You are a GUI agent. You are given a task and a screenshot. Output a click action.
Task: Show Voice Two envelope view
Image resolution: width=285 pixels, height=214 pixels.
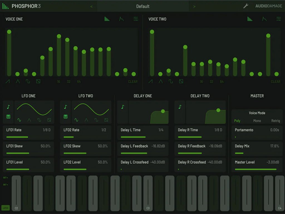(x=264, y=19)
